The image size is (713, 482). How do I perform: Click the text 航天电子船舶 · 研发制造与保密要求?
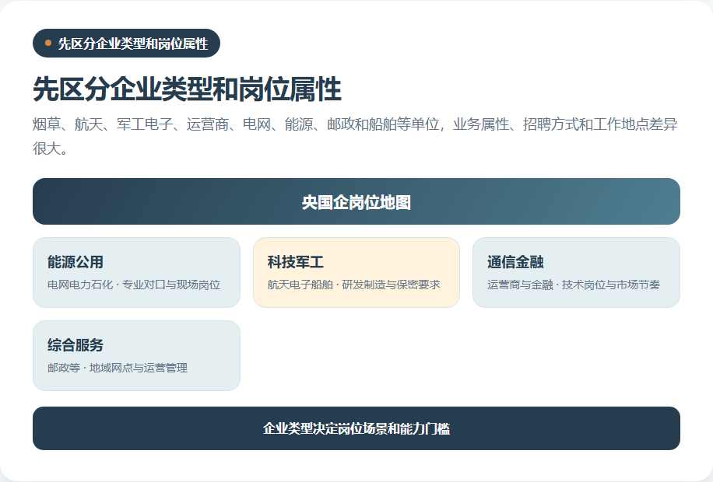point(353,285)
